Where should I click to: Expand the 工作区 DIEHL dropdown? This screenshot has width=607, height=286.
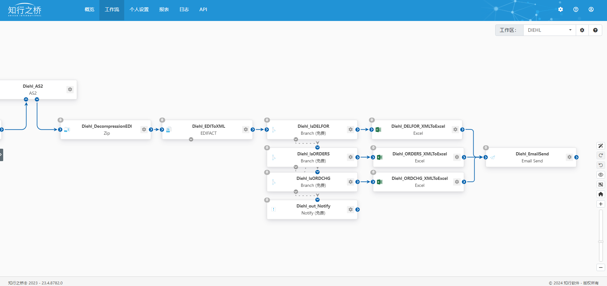pos(550,30)
